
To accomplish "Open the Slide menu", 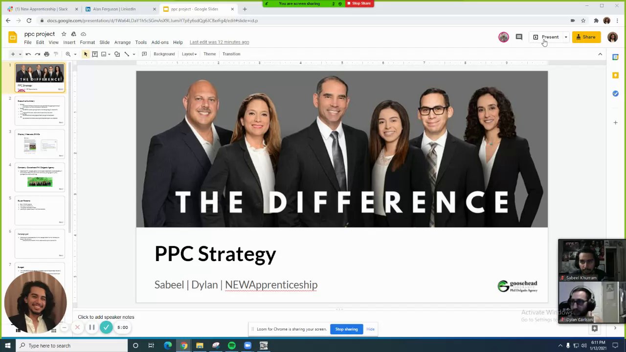I will 105,43.
